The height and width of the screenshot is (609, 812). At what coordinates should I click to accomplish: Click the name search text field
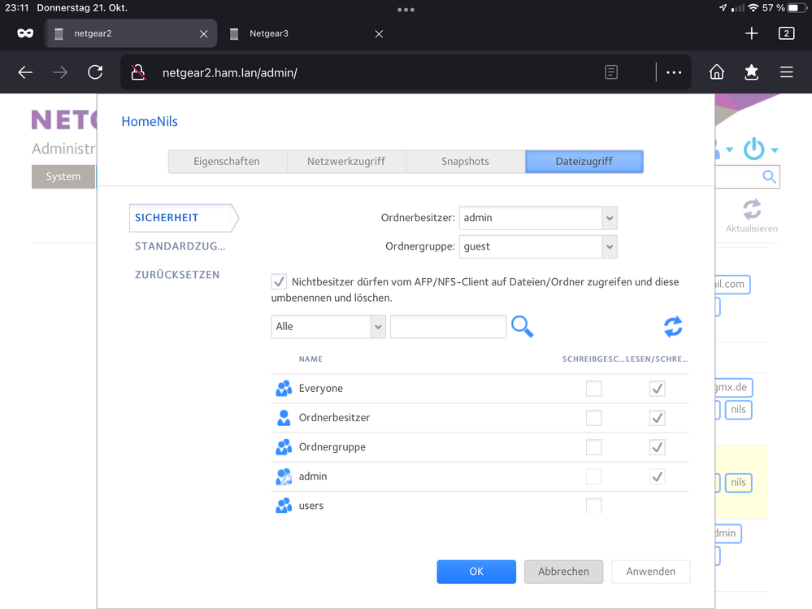click(x=448, y=326)
